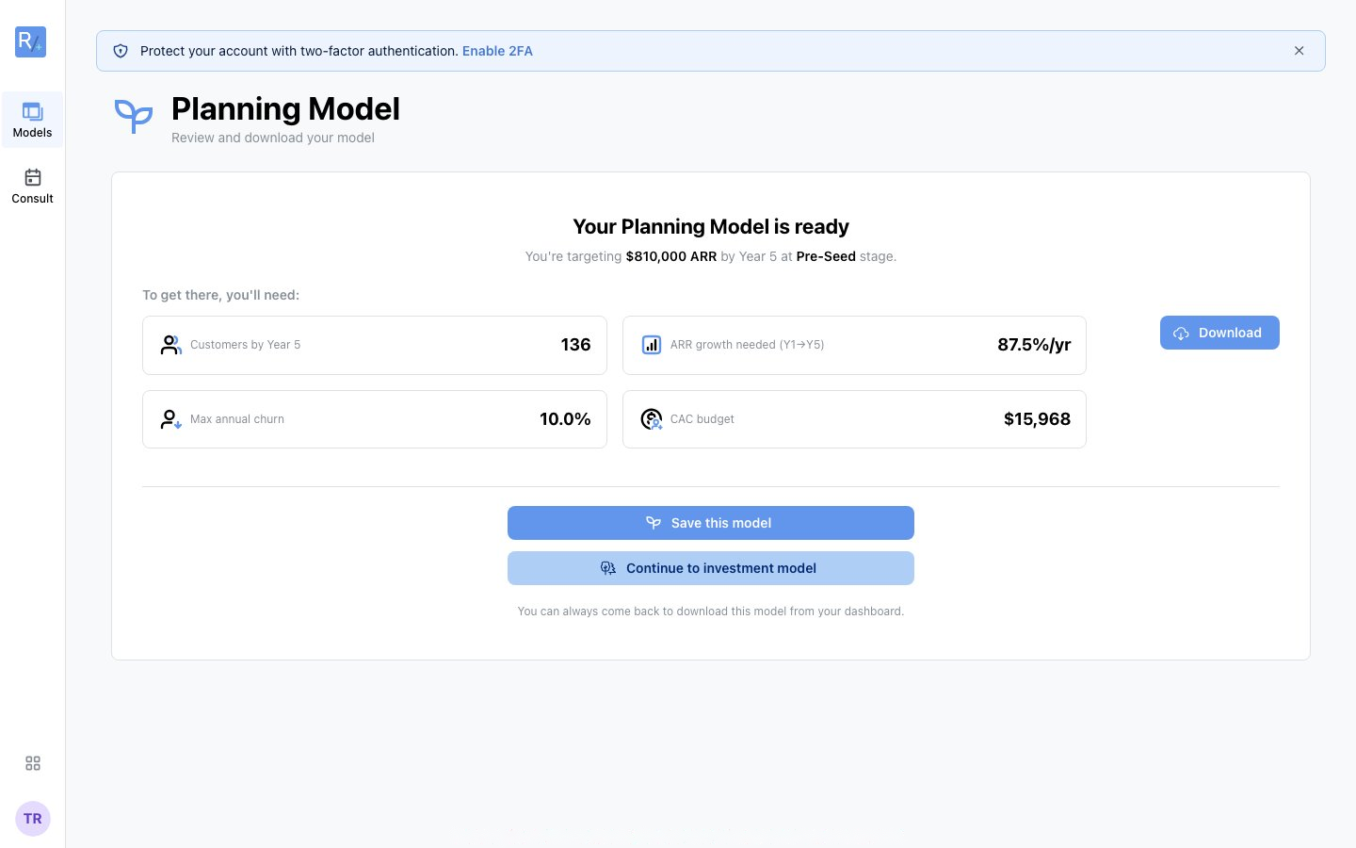
Task: Select the Customers by Year 5 card
Action: pyautogui.click(x=375, y=345)
